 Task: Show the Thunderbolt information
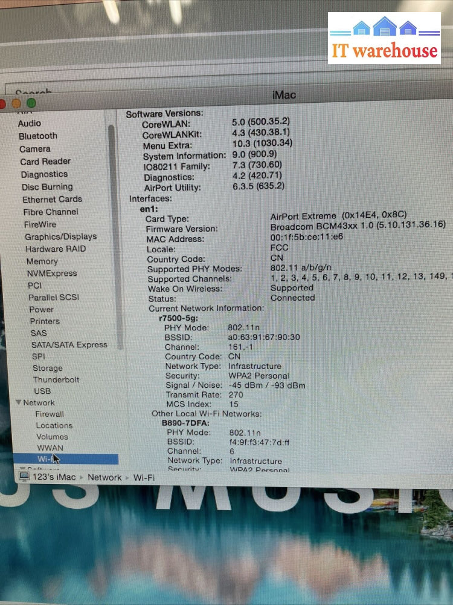[x=56, y=380]
